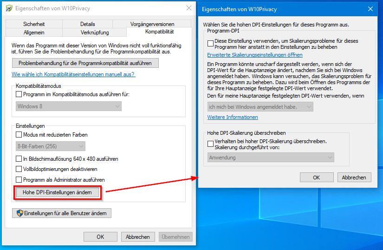383x250 pixels.
Task: Switch to the Details tab
Action: tap(87, 24)
